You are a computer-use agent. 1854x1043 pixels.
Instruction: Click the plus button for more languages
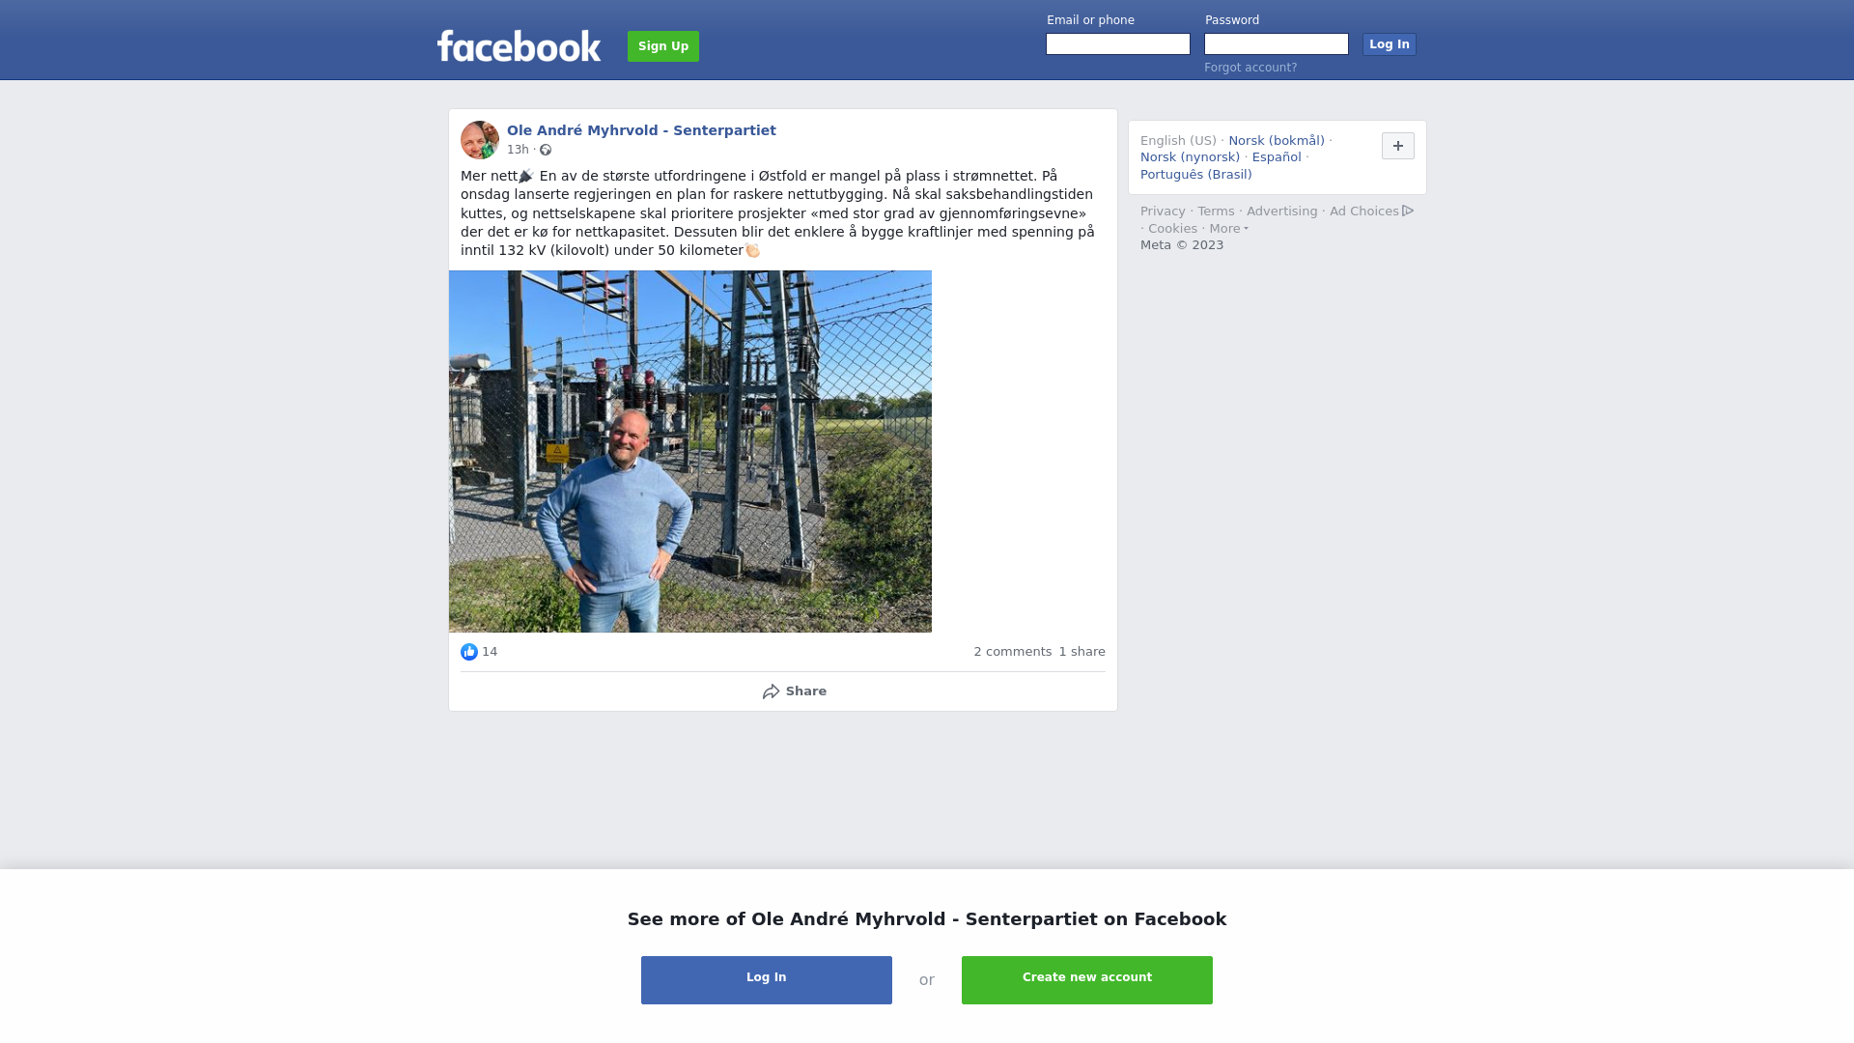[1397, 146]
